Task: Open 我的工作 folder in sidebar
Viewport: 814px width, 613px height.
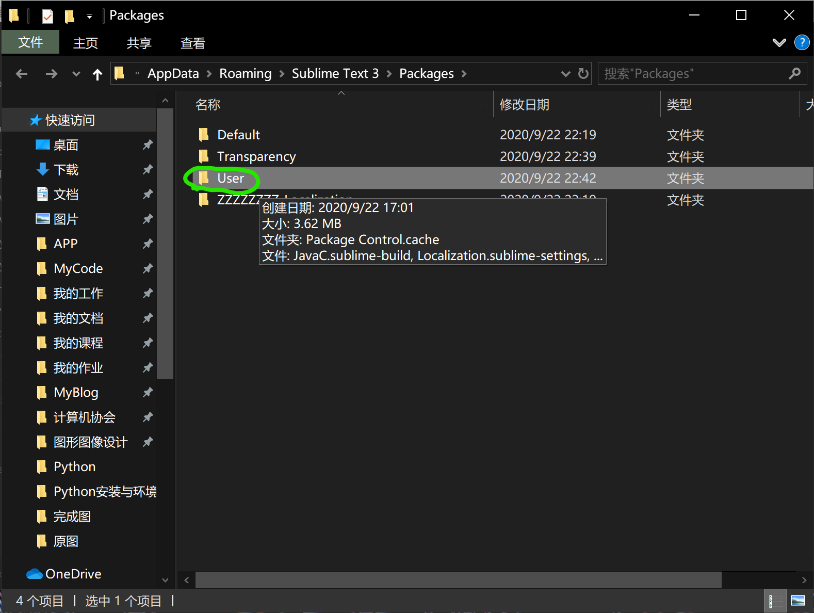Action: pyautogui.click(x=78, y=294)
